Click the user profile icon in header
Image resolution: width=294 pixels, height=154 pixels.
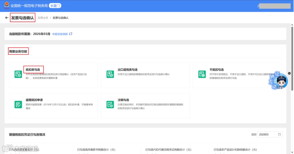[x=258, y=6]
